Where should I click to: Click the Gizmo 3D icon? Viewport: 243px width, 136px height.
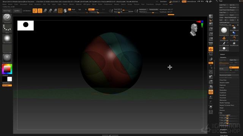(60, 11)
